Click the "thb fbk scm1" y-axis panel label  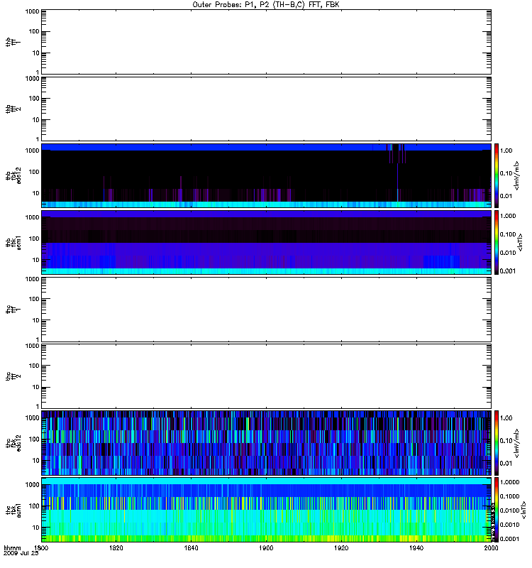click(13, 242)
